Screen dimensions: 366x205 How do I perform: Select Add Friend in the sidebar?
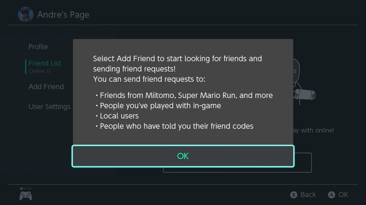coord(46,87)
